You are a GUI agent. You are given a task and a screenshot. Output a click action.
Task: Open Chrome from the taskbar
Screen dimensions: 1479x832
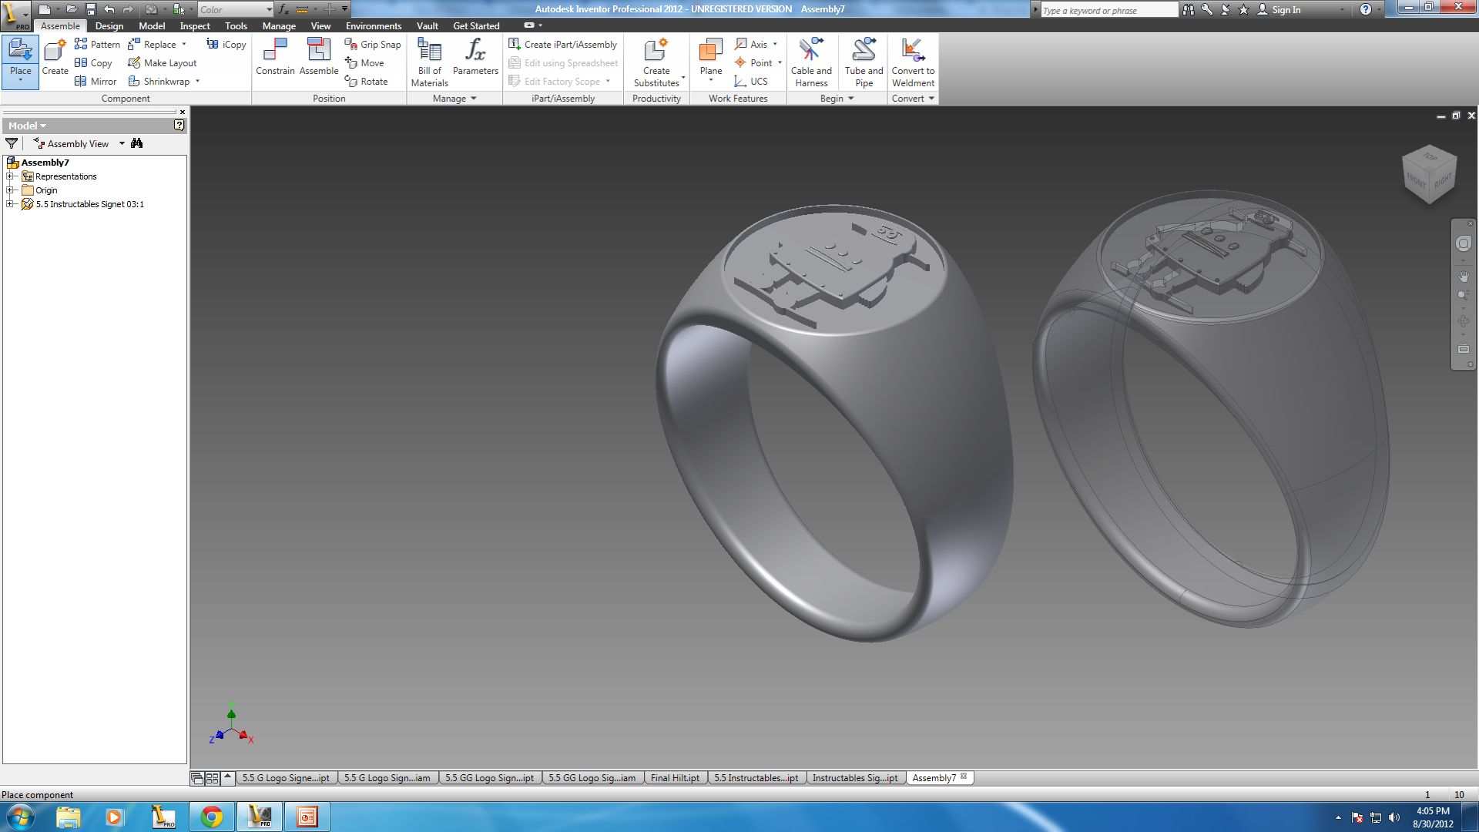[x=212, y=817]
